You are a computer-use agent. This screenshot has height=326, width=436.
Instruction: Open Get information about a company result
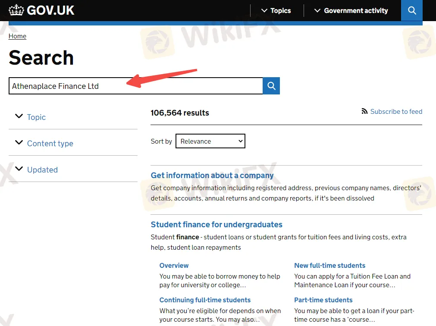(212, 176)
